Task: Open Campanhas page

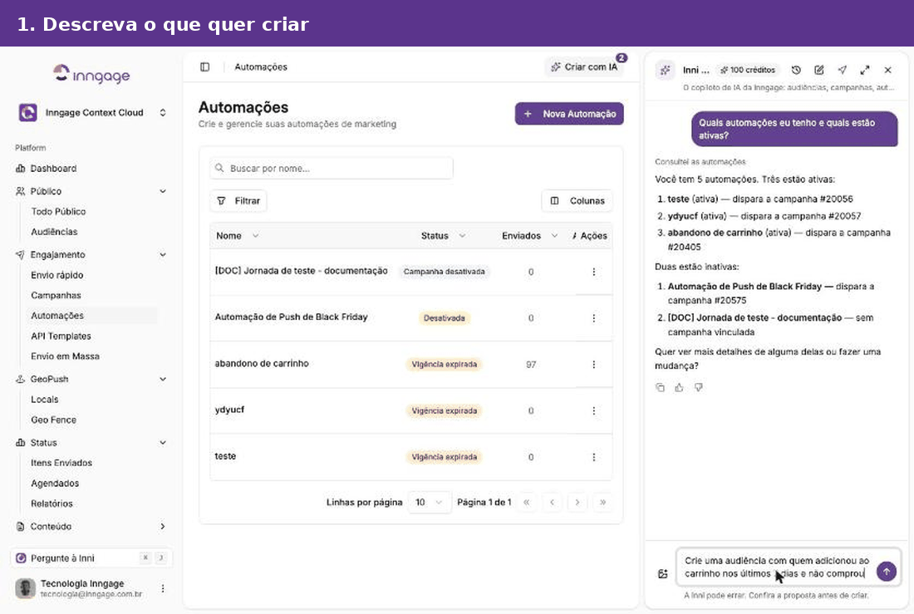Action: pos(56,296)
